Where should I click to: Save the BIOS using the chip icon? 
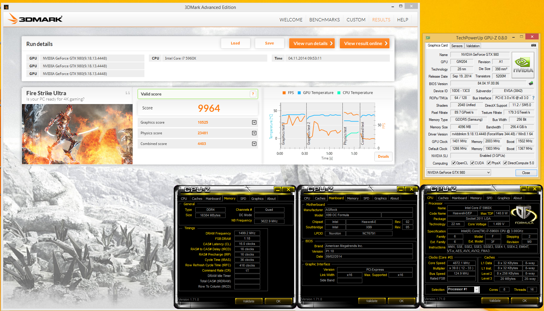pyautogui.click(x=531, y=83)
